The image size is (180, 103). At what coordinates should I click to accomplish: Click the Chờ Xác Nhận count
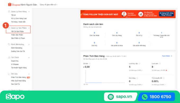click(x=94, y=33)
